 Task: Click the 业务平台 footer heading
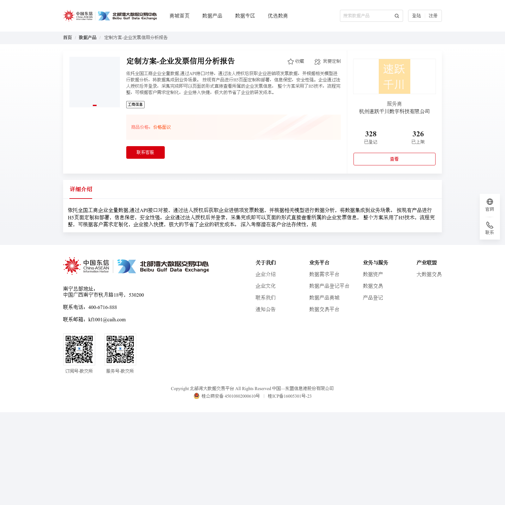click(319, 263)
